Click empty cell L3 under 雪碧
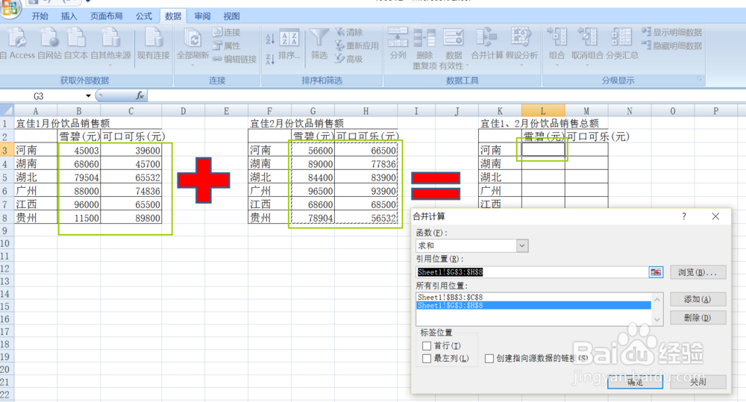This screenshot has width=746, height=402. click(543, 150)
